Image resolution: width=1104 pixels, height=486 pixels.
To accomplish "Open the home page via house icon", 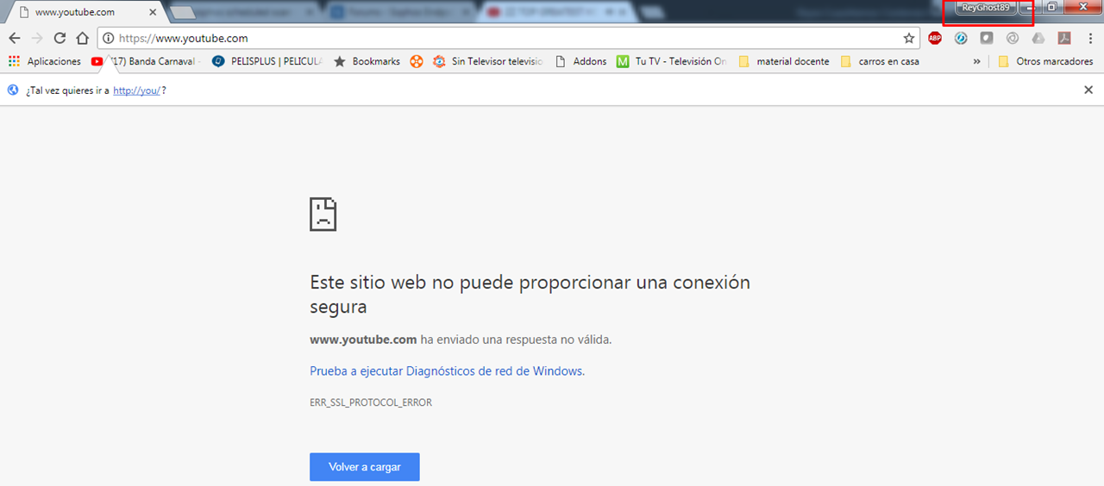I will pyautogui.click(x=82, y=38).
